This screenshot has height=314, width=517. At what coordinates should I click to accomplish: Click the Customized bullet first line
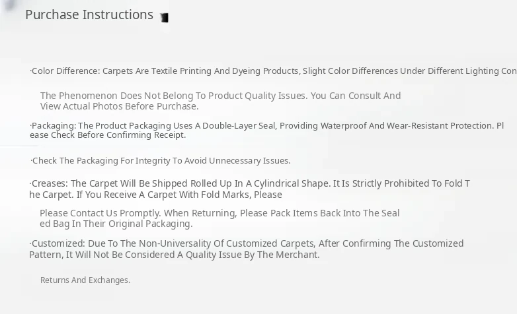tap(246, 243)
